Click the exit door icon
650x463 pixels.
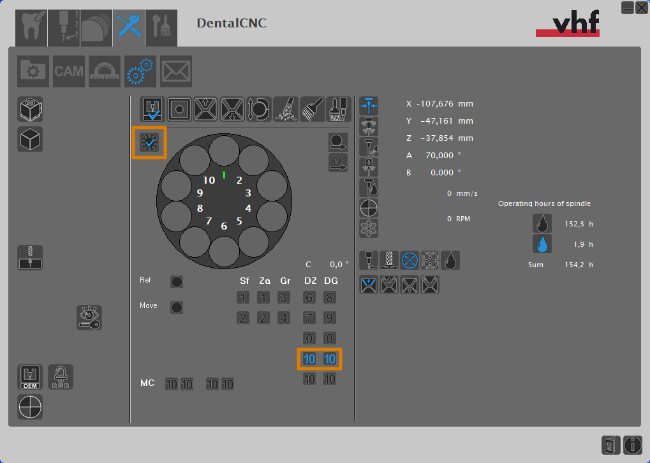(x=611, y=445)
